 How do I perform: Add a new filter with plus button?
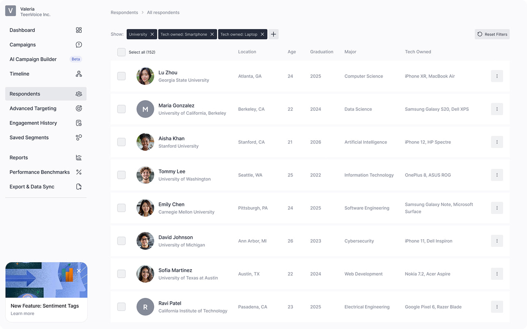point(273,34)
